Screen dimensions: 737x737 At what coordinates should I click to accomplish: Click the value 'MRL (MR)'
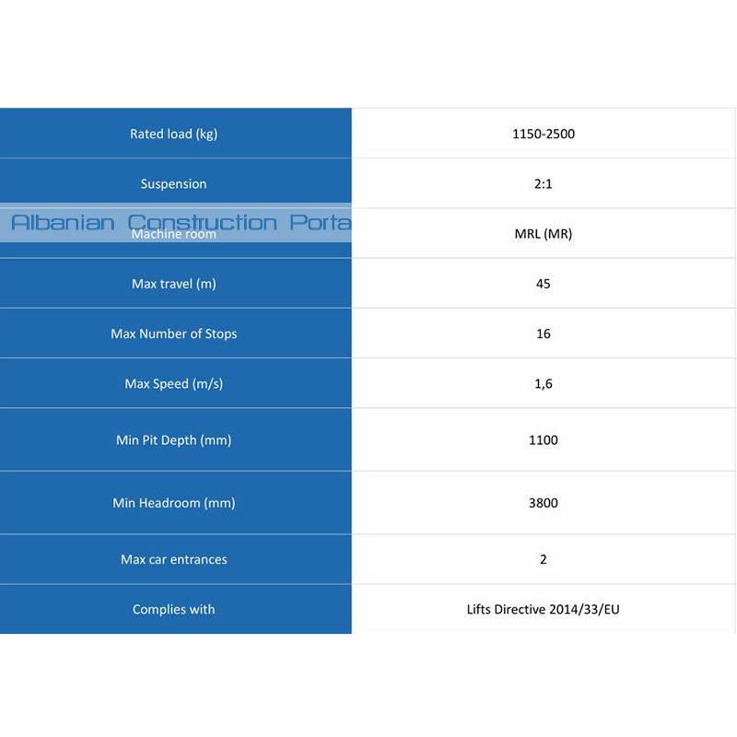(x=544, y=234)
